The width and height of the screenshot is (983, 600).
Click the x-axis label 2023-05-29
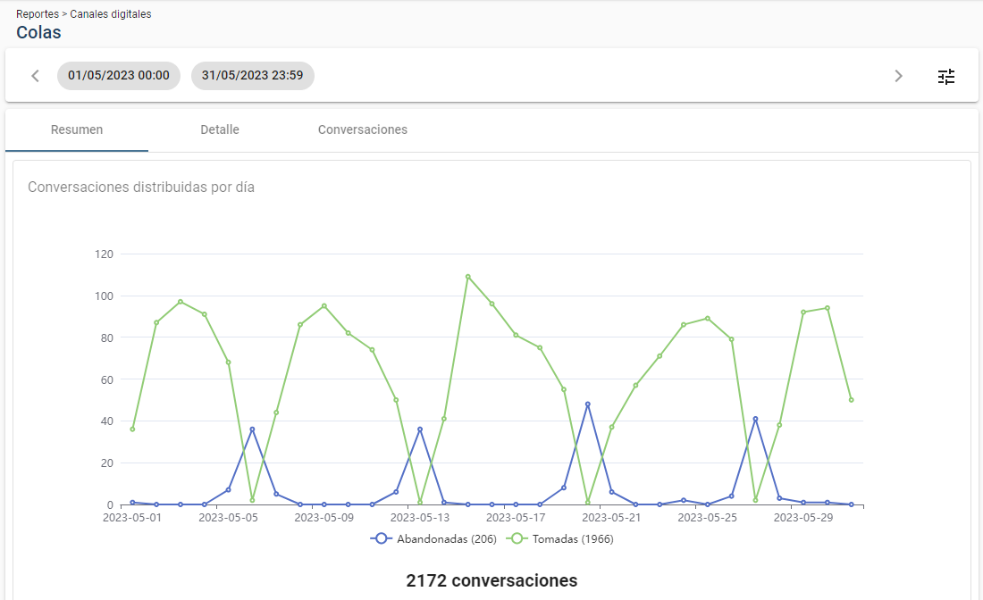pos(803,518)
